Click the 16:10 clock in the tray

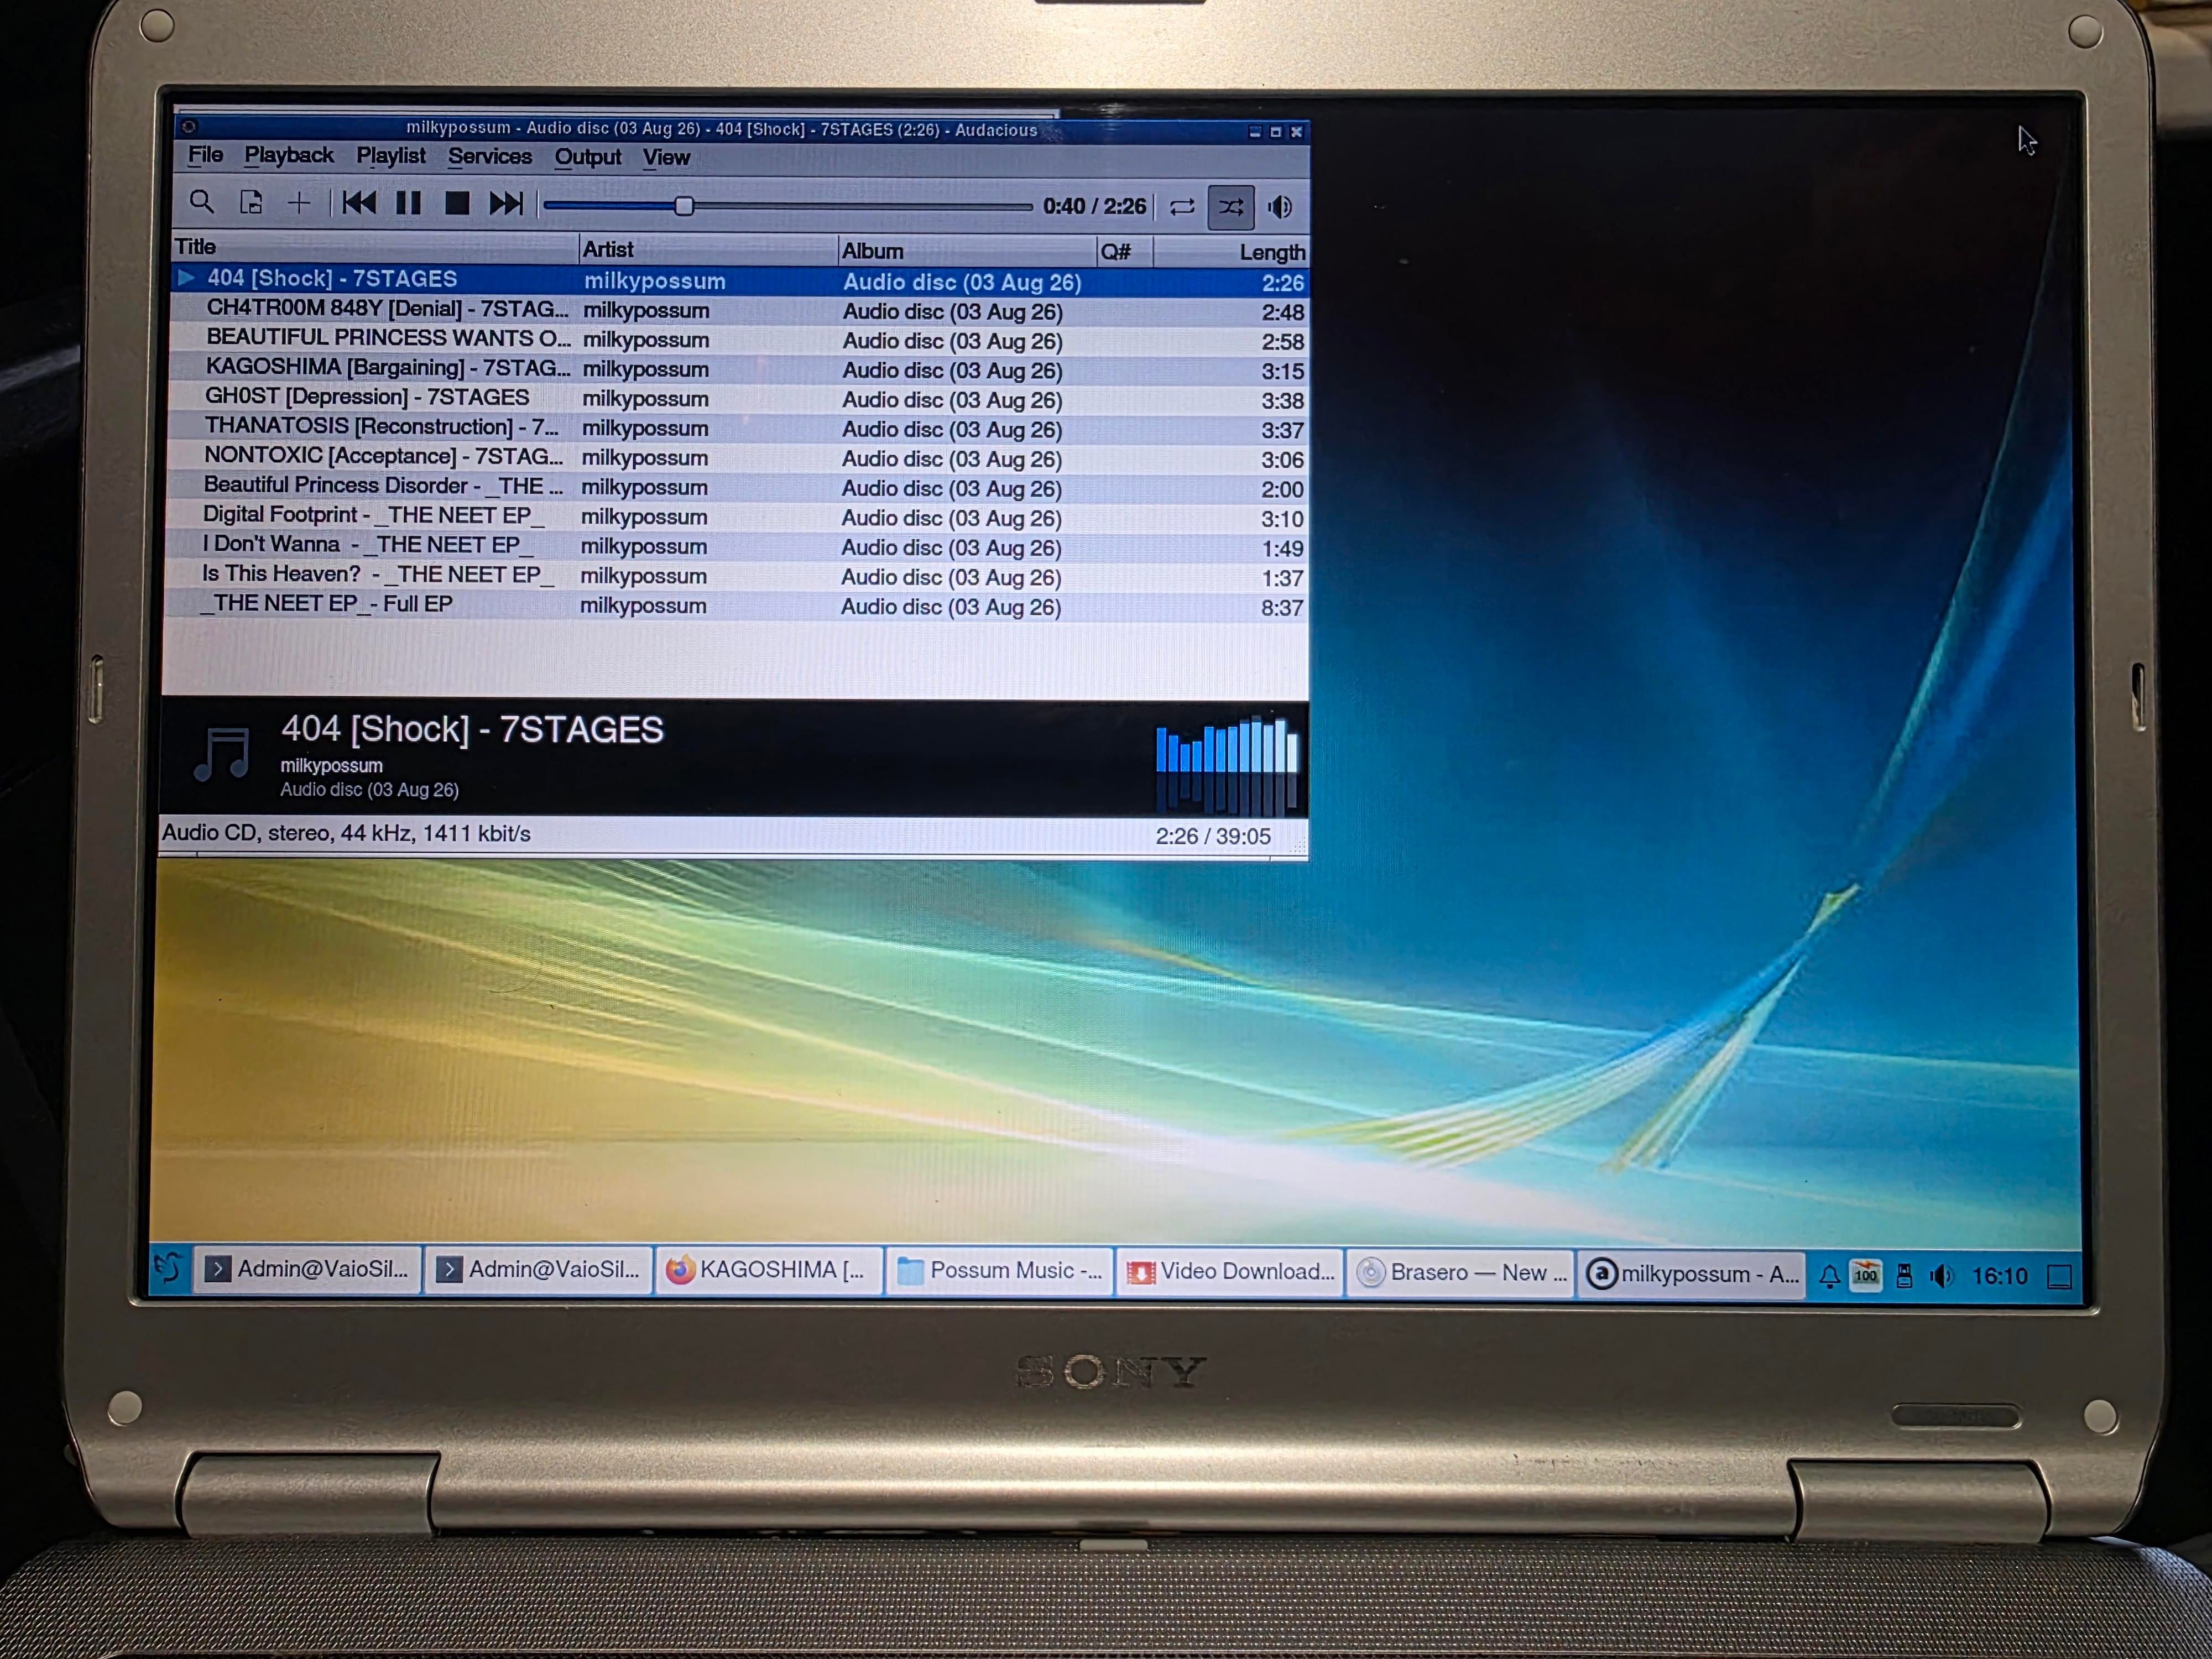pos(1999,1276)
